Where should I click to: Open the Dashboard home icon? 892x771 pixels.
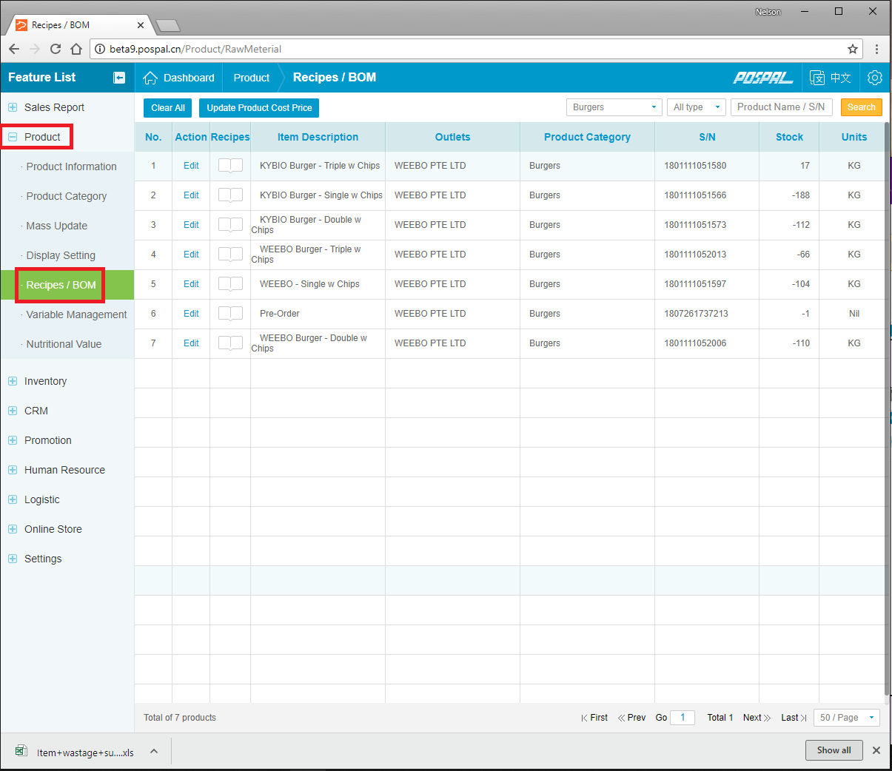(x=150, y=78)
